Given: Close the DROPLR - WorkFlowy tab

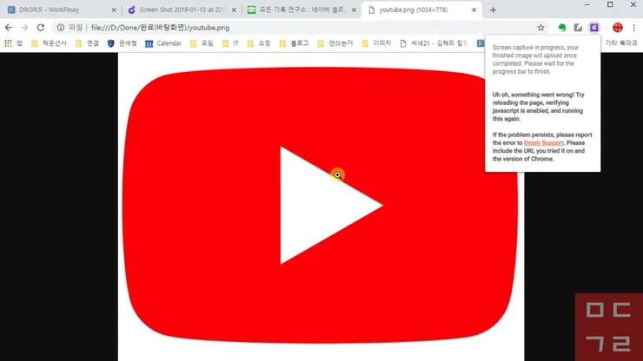Looking at the screenshot, I should [114, 10].
